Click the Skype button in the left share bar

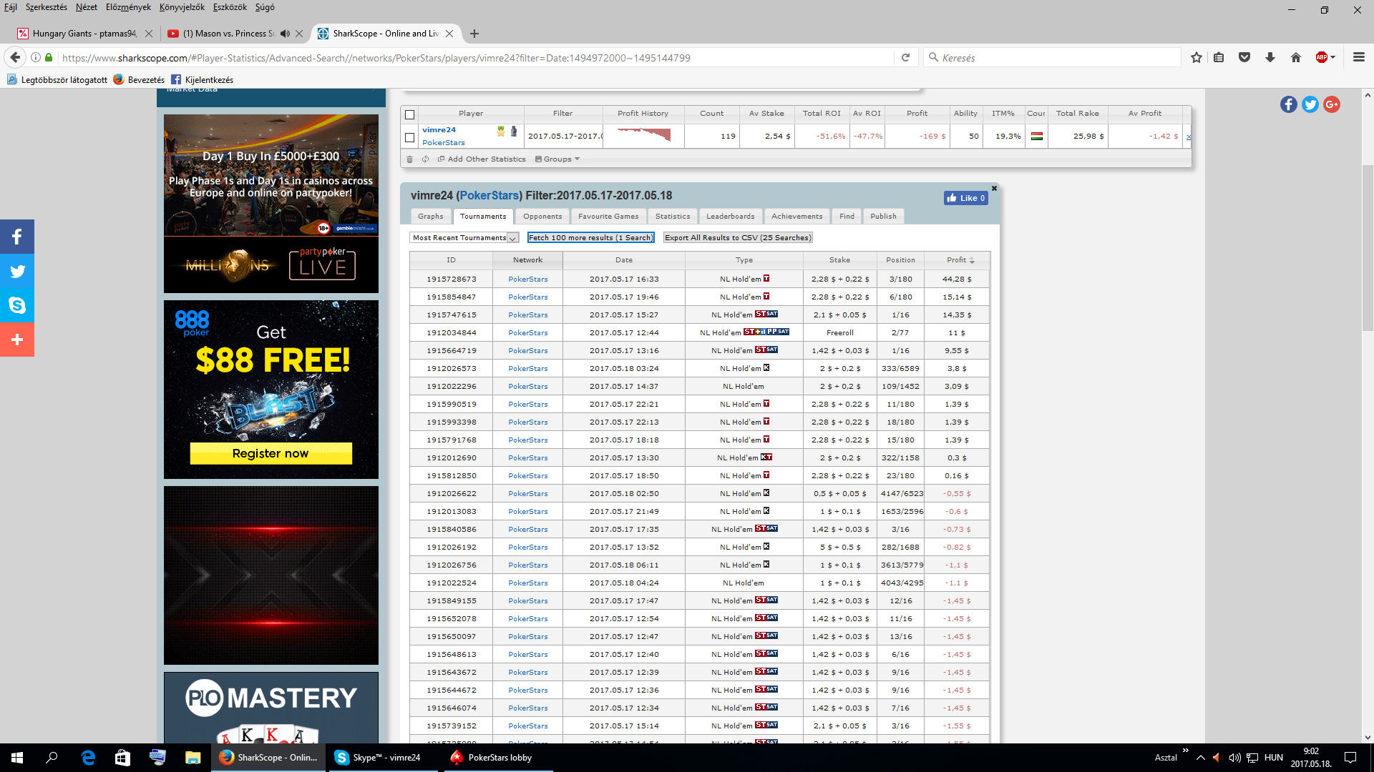pos(17,305)
